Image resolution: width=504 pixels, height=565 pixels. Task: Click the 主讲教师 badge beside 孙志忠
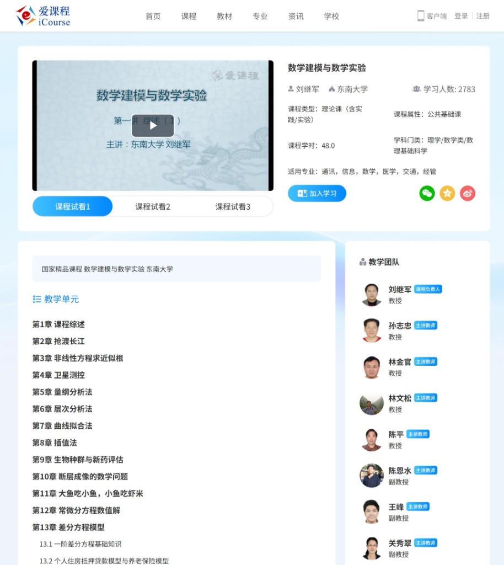click(426, 326)
